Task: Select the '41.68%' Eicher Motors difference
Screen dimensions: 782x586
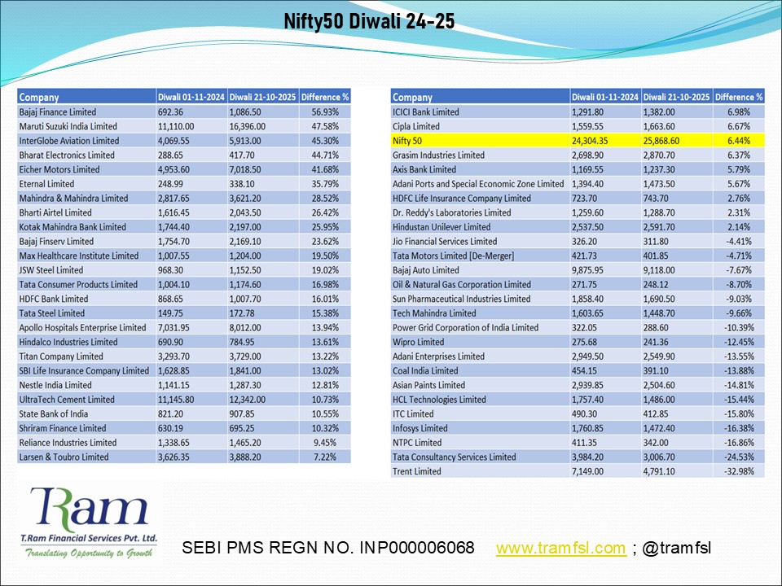Action: 325,169
